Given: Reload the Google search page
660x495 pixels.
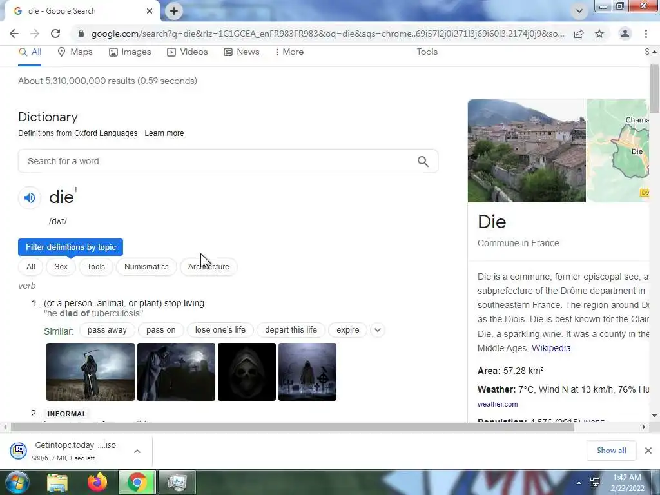Looking at the screenshot, I should [55, 34].
